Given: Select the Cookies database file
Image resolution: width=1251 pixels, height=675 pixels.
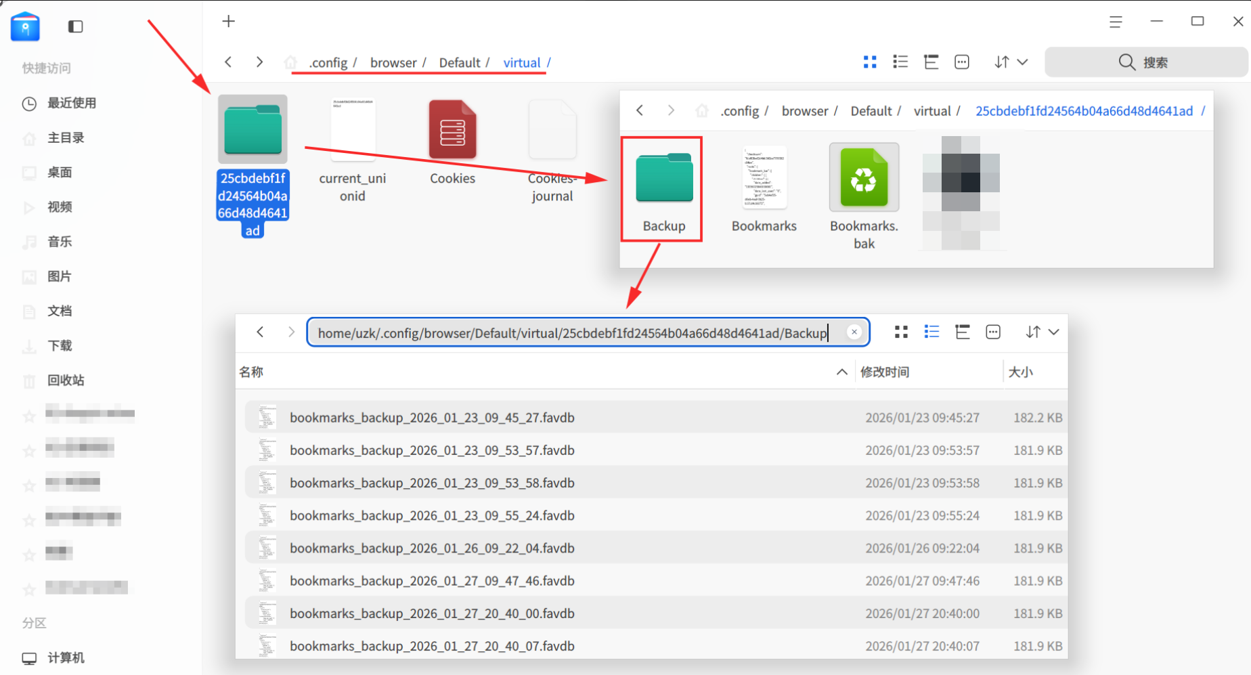Looking at the screenshot, I should coord(452,142).
